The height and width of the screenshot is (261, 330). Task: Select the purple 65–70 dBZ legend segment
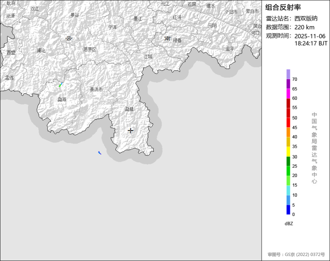(288, 84)
